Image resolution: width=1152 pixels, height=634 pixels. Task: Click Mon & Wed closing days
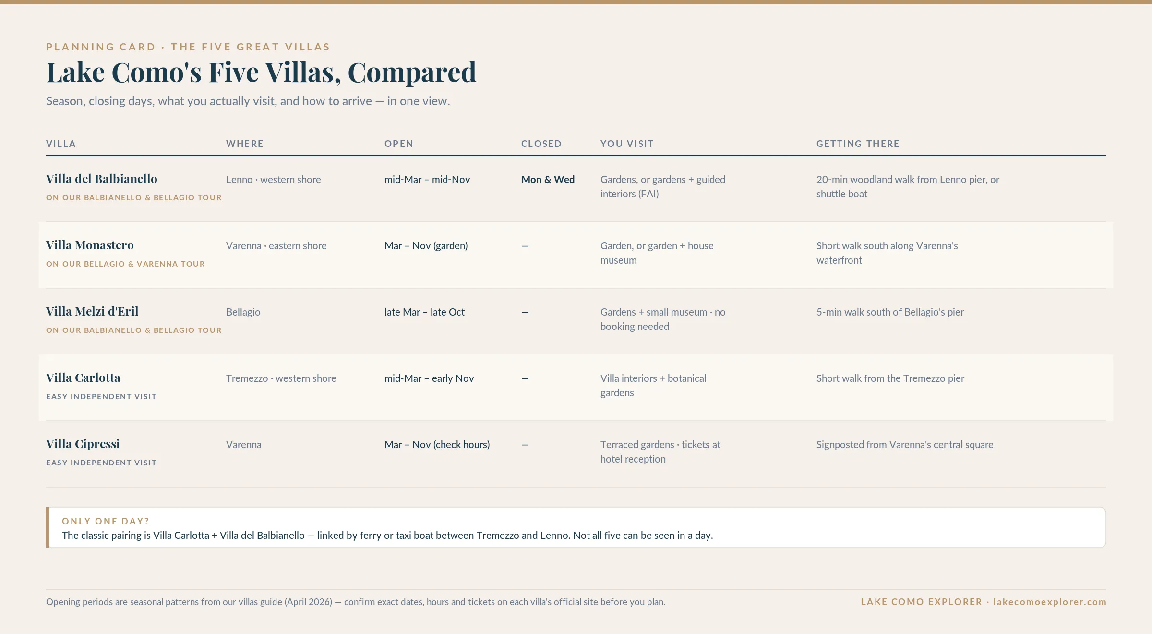click(x=548, y=180)
